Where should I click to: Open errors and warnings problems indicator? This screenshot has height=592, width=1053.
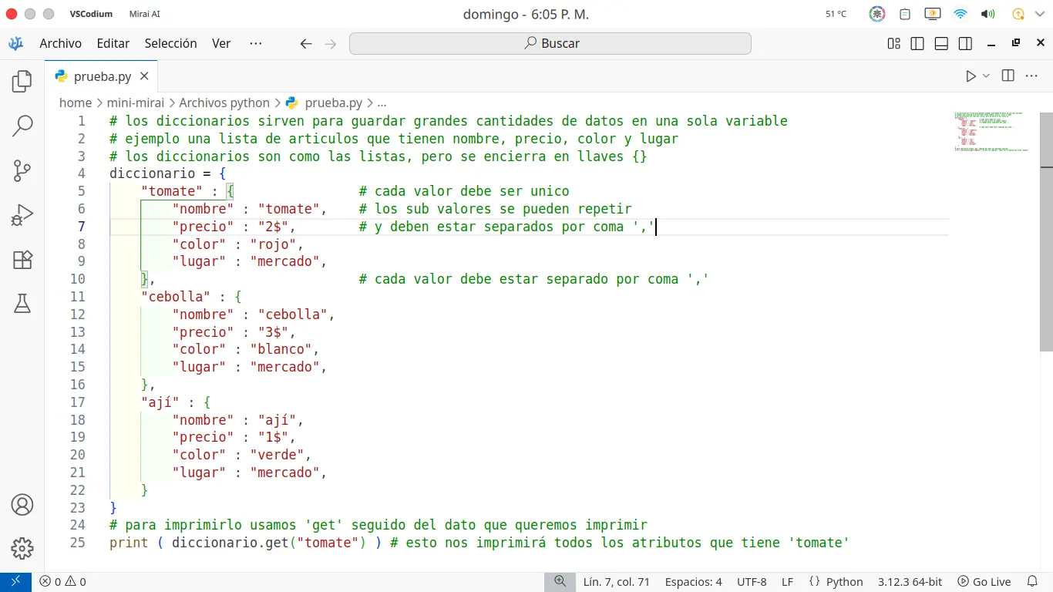coord(63,582)
